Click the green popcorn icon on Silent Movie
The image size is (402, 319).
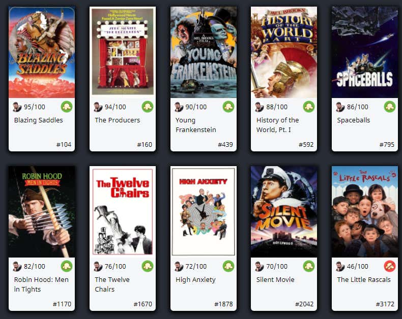pos(309,266)
